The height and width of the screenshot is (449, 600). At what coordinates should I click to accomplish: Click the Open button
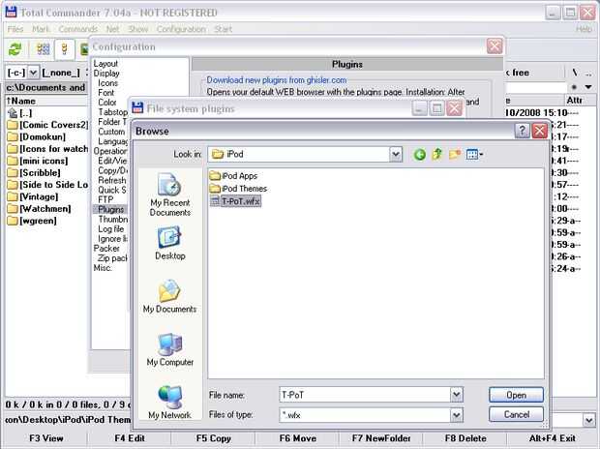pos(516,395)
